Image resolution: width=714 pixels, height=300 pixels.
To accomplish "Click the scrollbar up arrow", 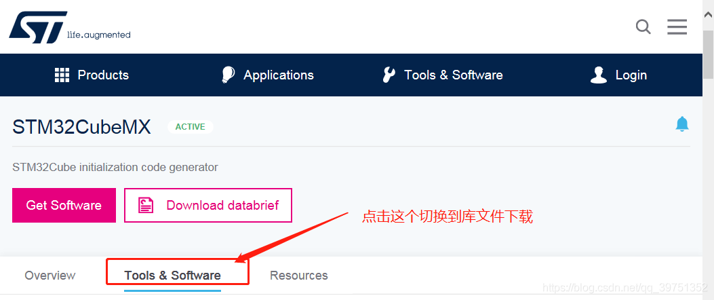I will pyautogui.click(x=708, y=14).
